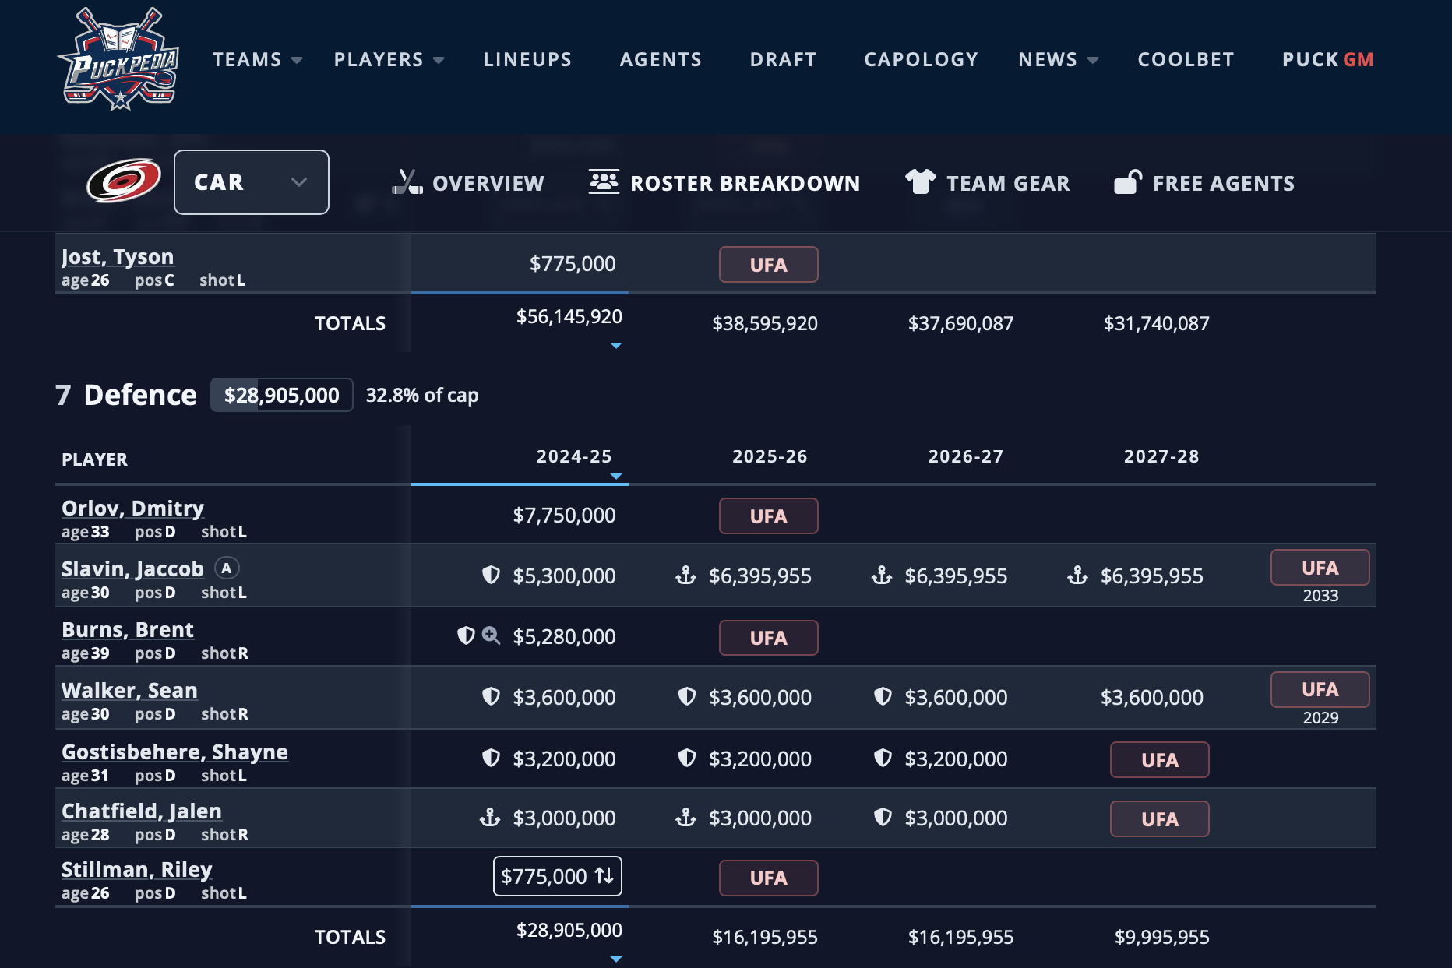Click the PuckPedia logo
This screenshot has height=968, width=1452.
(x=120, y=60)
